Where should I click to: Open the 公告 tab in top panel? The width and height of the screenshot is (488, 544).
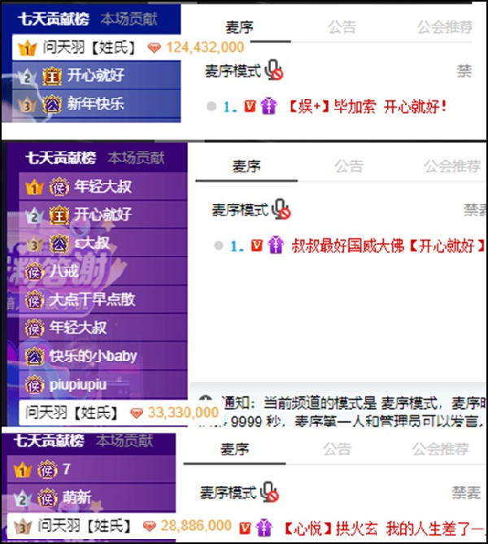point(342,27)
